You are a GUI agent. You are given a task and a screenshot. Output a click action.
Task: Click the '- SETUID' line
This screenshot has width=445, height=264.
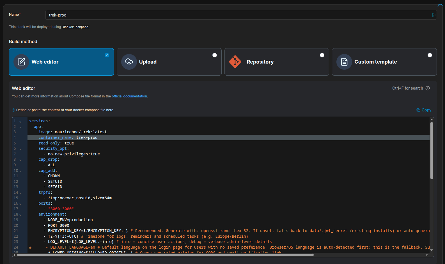tap(53, 181)
